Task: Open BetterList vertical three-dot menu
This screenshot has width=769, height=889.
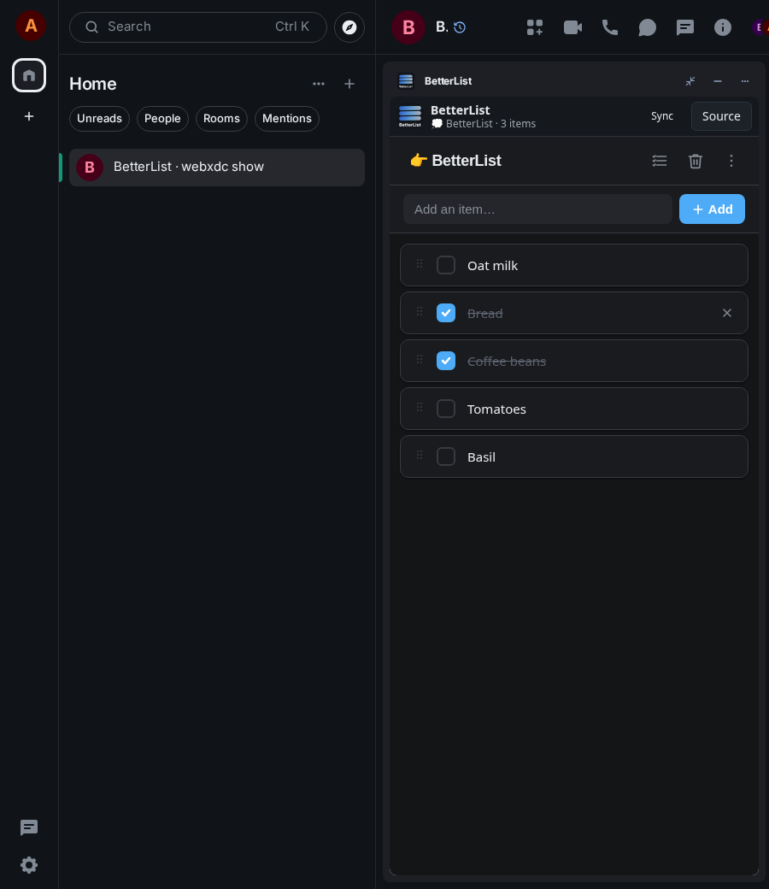Action: tap(731, 161)
